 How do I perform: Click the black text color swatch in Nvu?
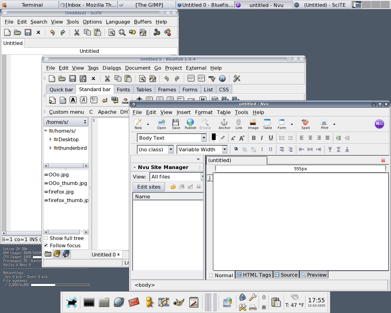[x=214, y=137]
